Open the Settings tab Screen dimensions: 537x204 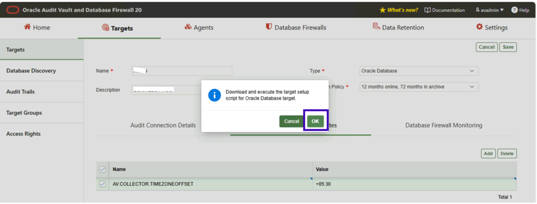click(x=492, y=27)
